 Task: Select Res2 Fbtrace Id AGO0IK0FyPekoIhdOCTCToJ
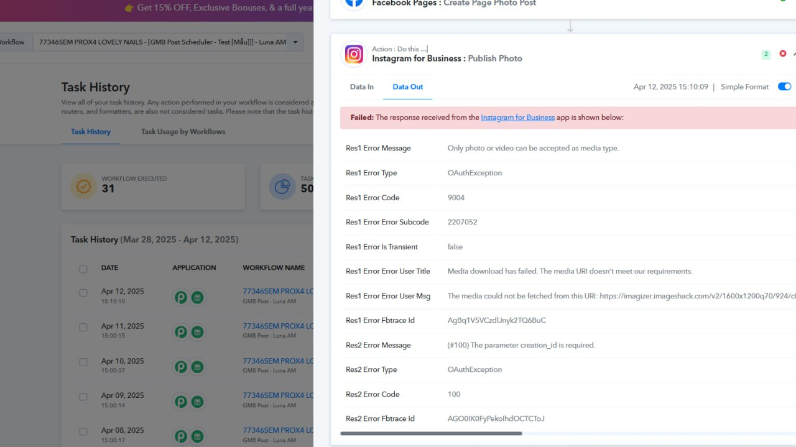[496, 418]
